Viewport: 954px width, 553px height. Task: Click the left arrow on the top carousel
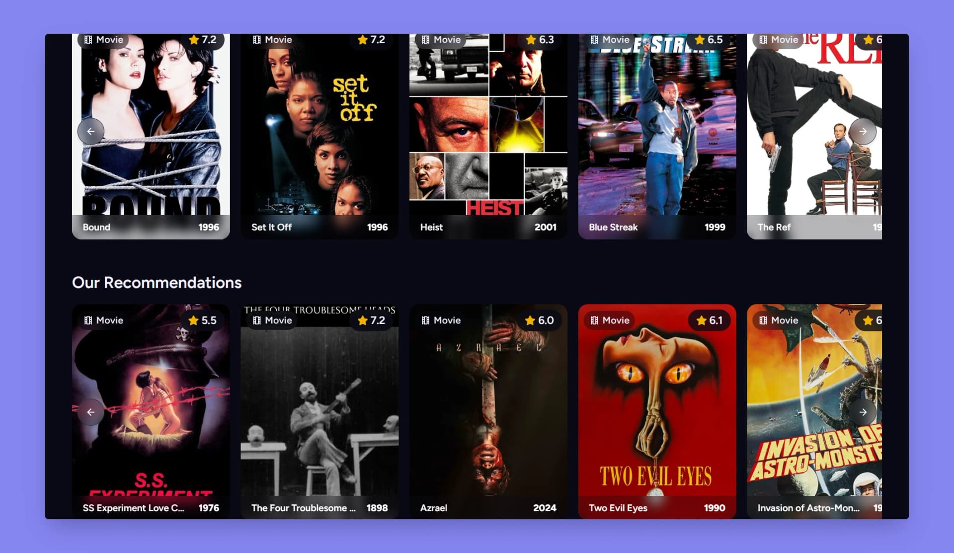[x=90, y=131]
